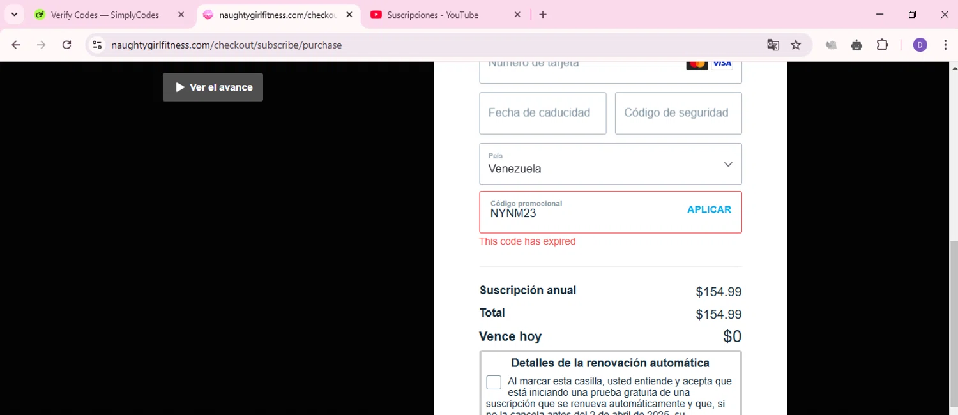Open the profile avatar D

point(920,45)
